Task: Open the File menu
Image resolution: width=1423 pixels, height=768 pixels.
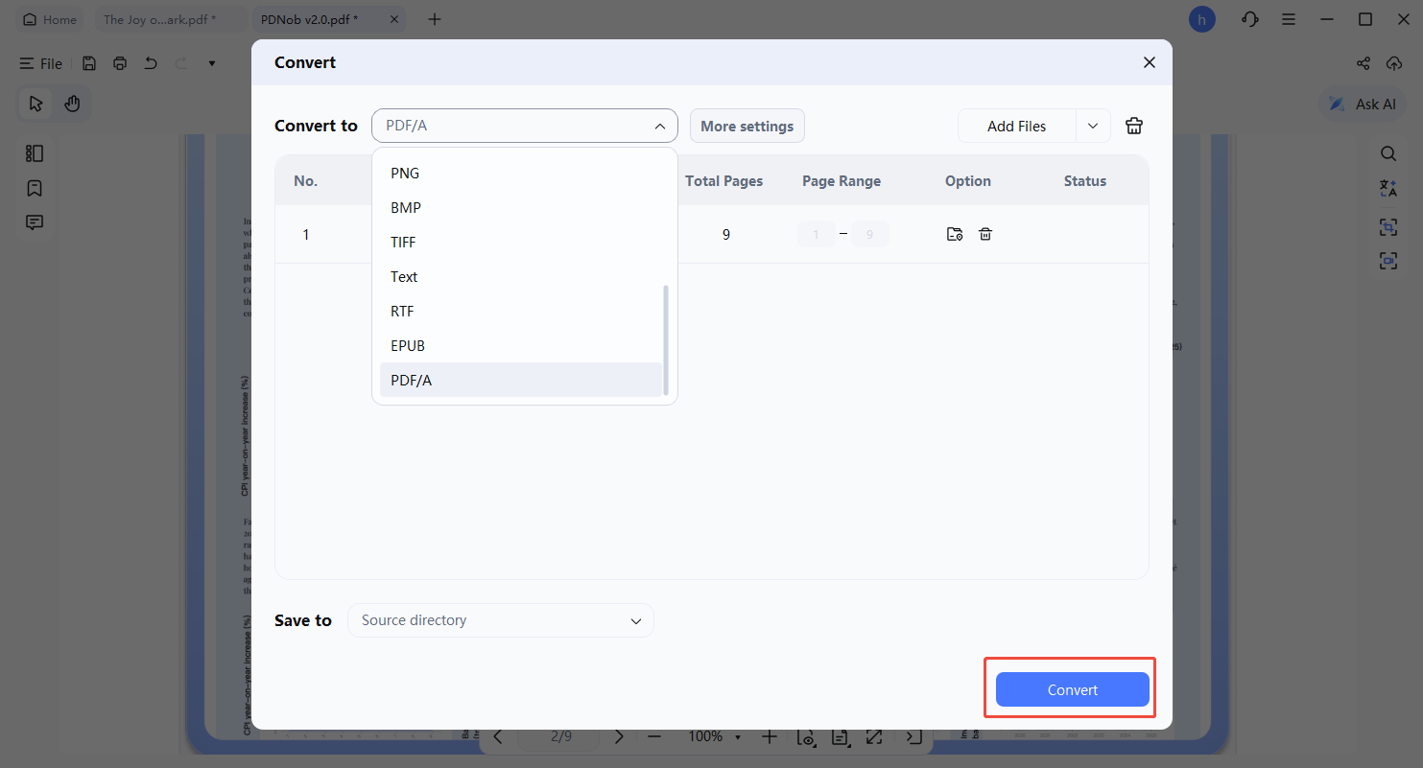Action: click(x=41, y=63)
